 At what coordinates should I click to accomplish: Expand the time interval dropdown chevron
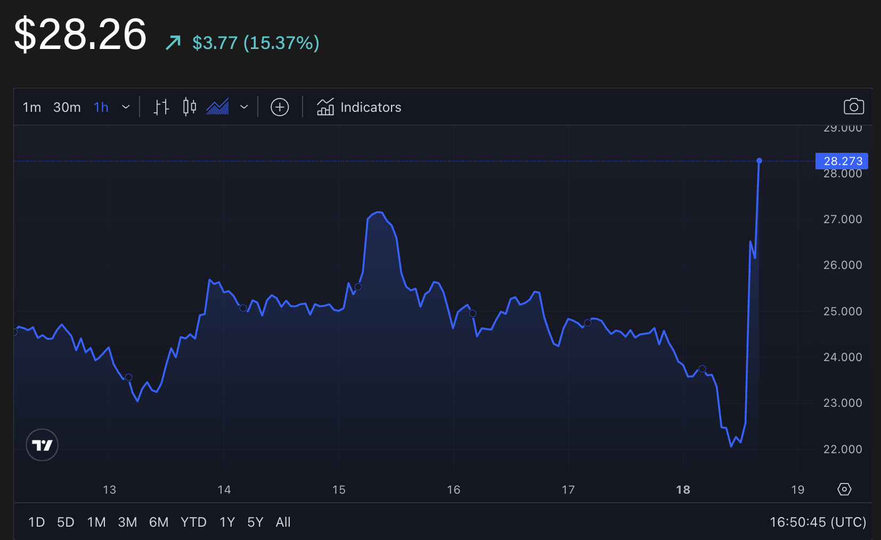point(126,107)
